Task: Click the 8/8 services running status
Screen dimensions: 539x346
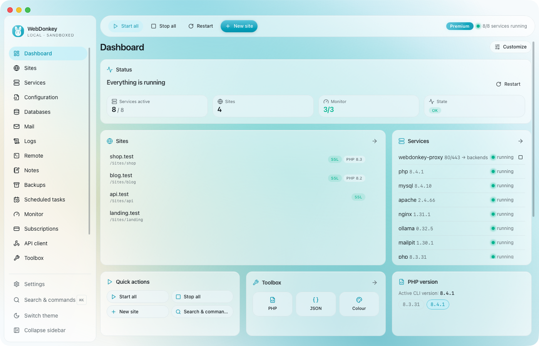Action: pos(502,26)
